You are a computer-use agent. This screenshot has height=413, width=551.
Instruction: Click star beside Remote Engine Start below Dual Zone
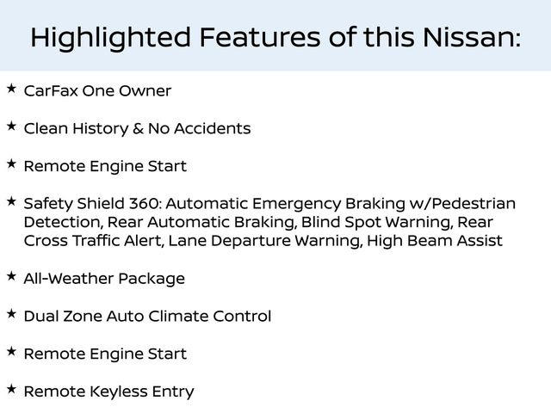point(10,351)
